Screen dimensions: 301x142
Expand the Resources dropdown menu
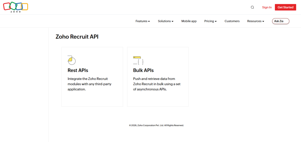coord(256,21)
